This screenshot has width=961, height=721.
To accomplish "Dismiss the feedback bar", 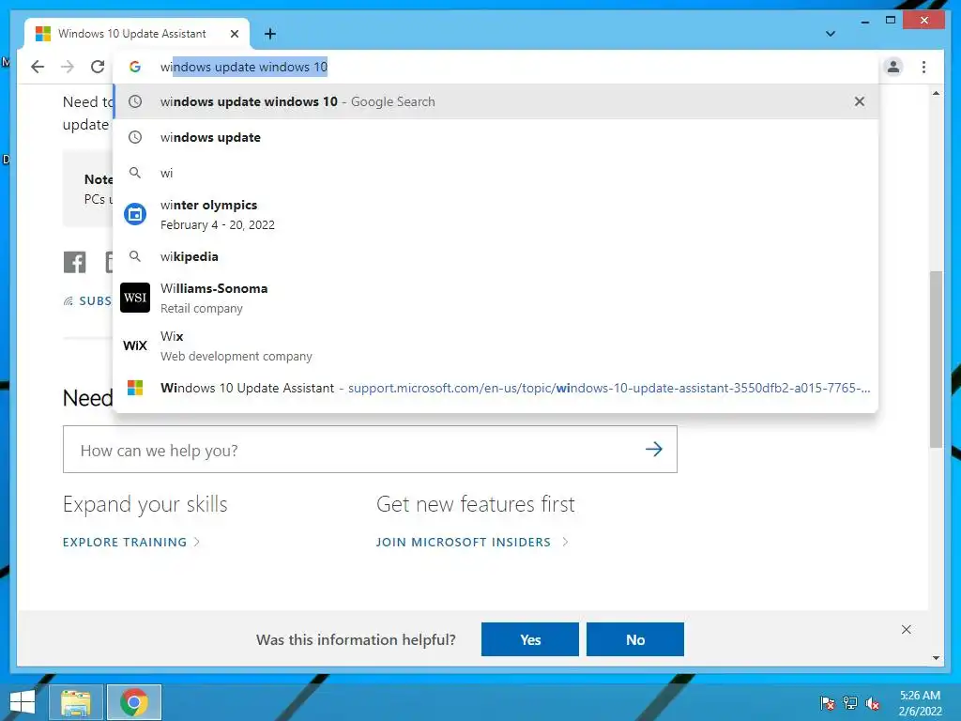I will 907,630.
